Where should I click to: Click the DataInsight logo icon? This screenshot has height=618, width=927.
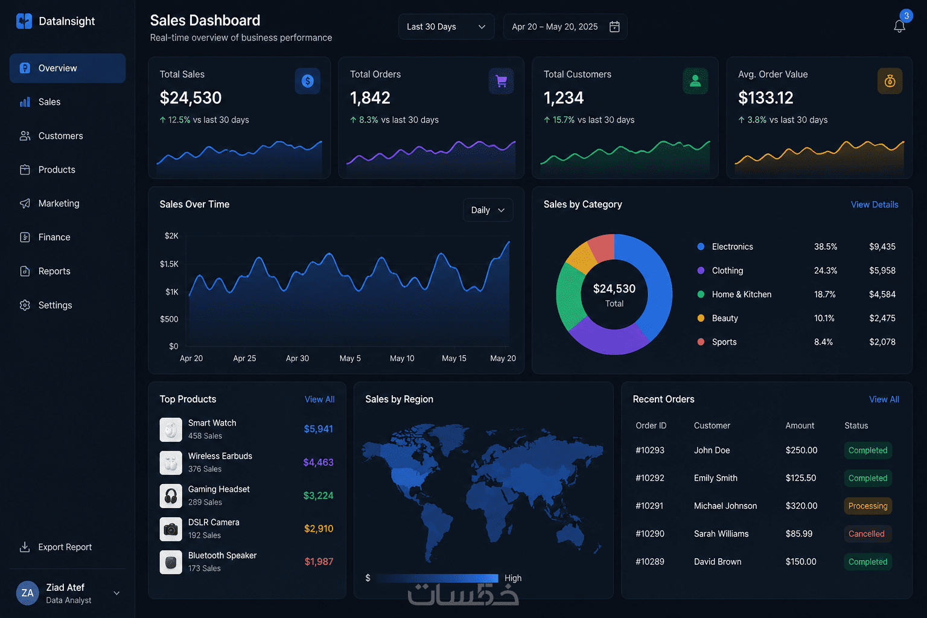(24, 21)
